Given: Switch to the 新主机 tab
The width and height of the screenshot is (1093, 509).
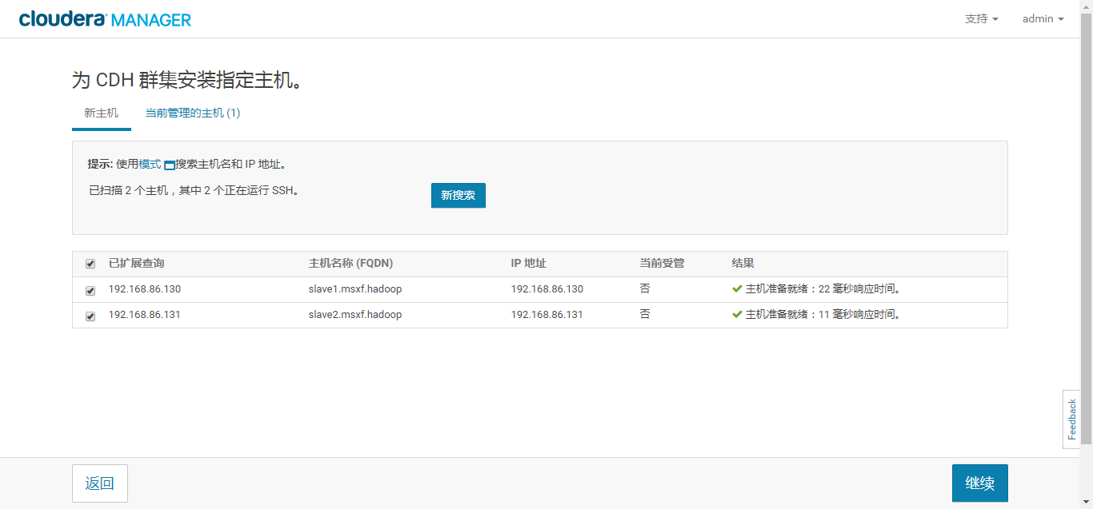Looking at the screenshot, I should (102, 113).
